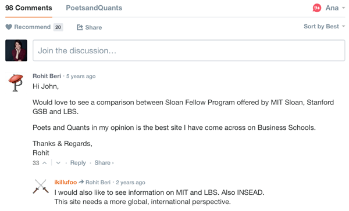Click Reply under Rohit Beri's comment
The image size is (349, 211).
(x=78, y=163)
